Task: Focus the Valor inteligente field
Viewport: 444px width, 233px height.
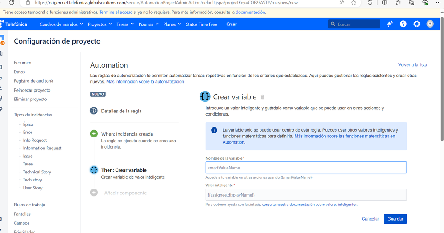Action: point(306,195)
